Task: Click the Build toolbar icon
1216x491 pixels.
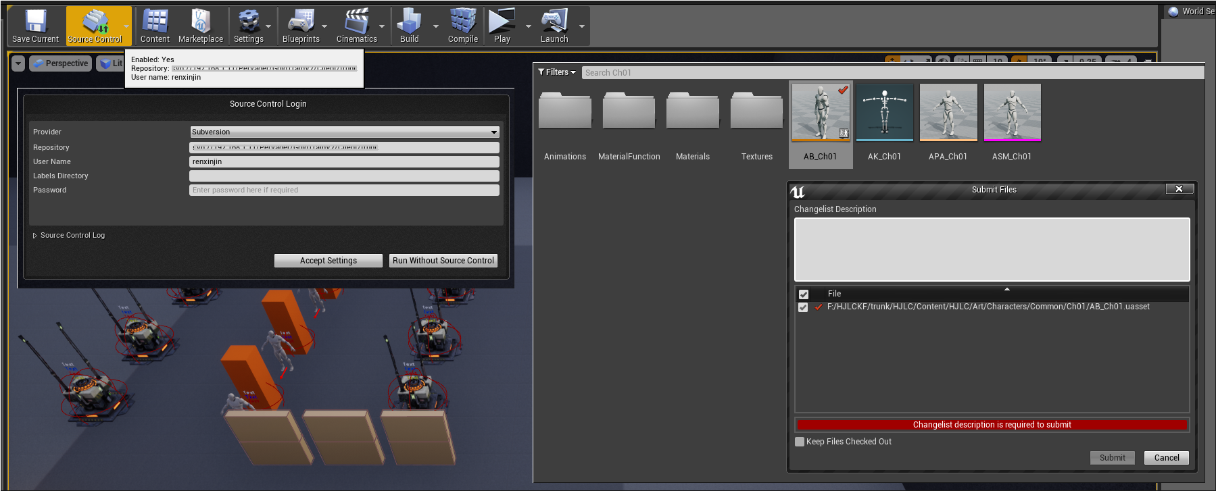Action: [x=410, y=26]
